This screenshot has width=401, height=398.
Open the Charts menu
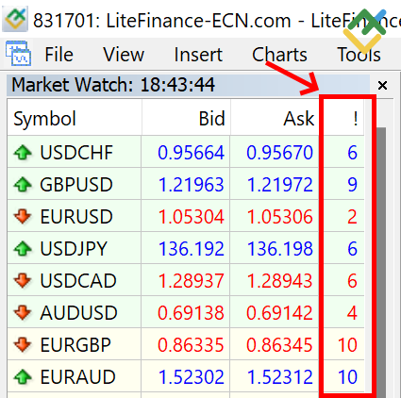click(279, 55)
